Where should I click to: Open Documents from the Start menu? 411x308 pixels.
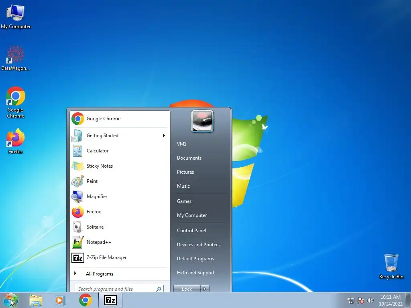coord(189,158)
